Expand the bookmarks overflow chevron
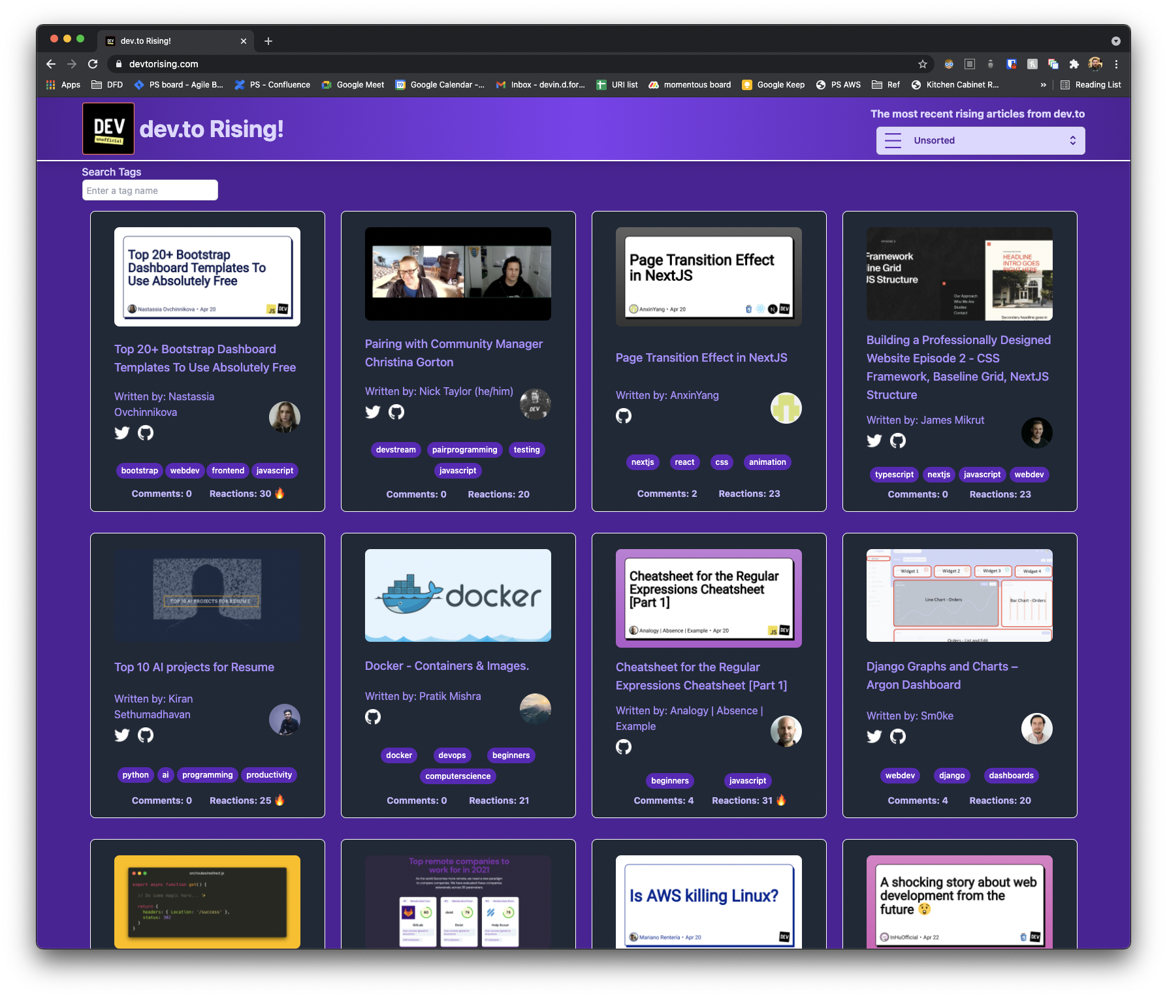Viewport: 1167px width, 997px height. click(x=1043, y=84)
